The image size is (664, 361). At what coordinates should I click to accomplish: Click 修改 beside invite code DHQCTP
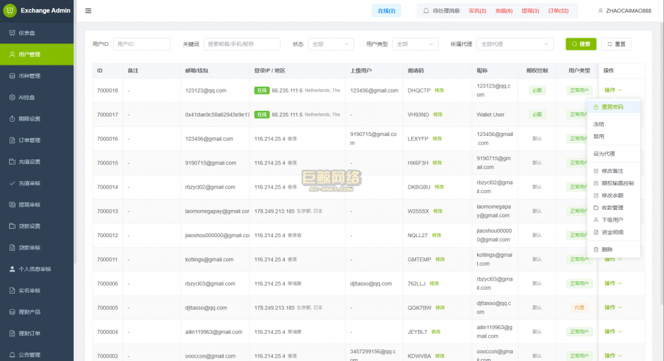[x=439, y=91]
